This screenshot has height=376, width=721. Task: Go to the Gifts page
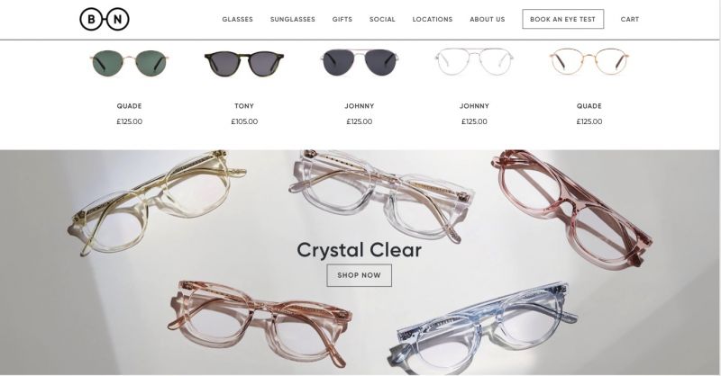[x=342, y=19]
